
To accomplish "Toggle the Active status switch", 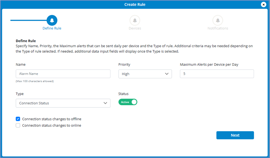I will (128, 102).
